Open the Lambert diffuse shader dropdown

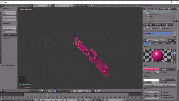(168, 69)
